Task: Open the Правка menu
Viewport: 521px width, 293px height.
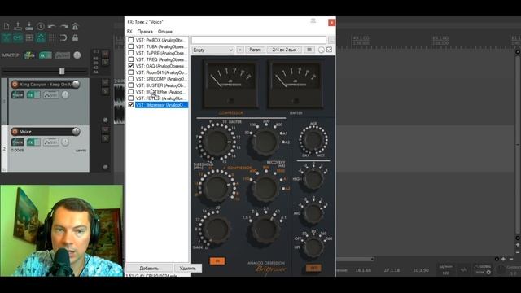Action: tap(145, 32)
